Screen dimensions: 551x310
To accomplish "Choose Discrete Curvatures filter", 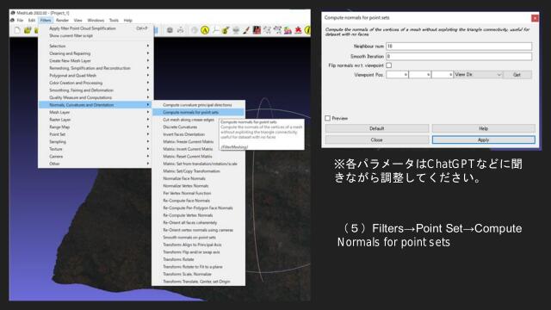I will (x=180, y=127).
